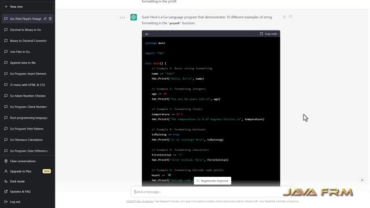Click the logout arrow icon
370x208 pixels.
[6, 202]
